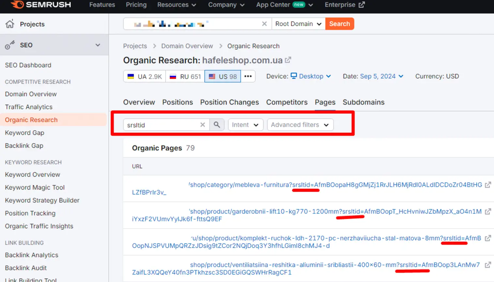The height and width of the screenshot is (282, 494).
Task: Open external link for mebleva-furnitura URL
Action: coord(488,185)
